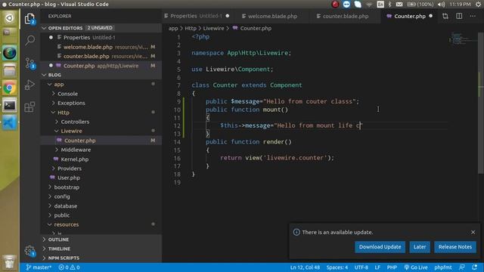Viewport: 484px width, 272px height.
Task: Click the master git branch indicator
Action: [x=39, y=267]
